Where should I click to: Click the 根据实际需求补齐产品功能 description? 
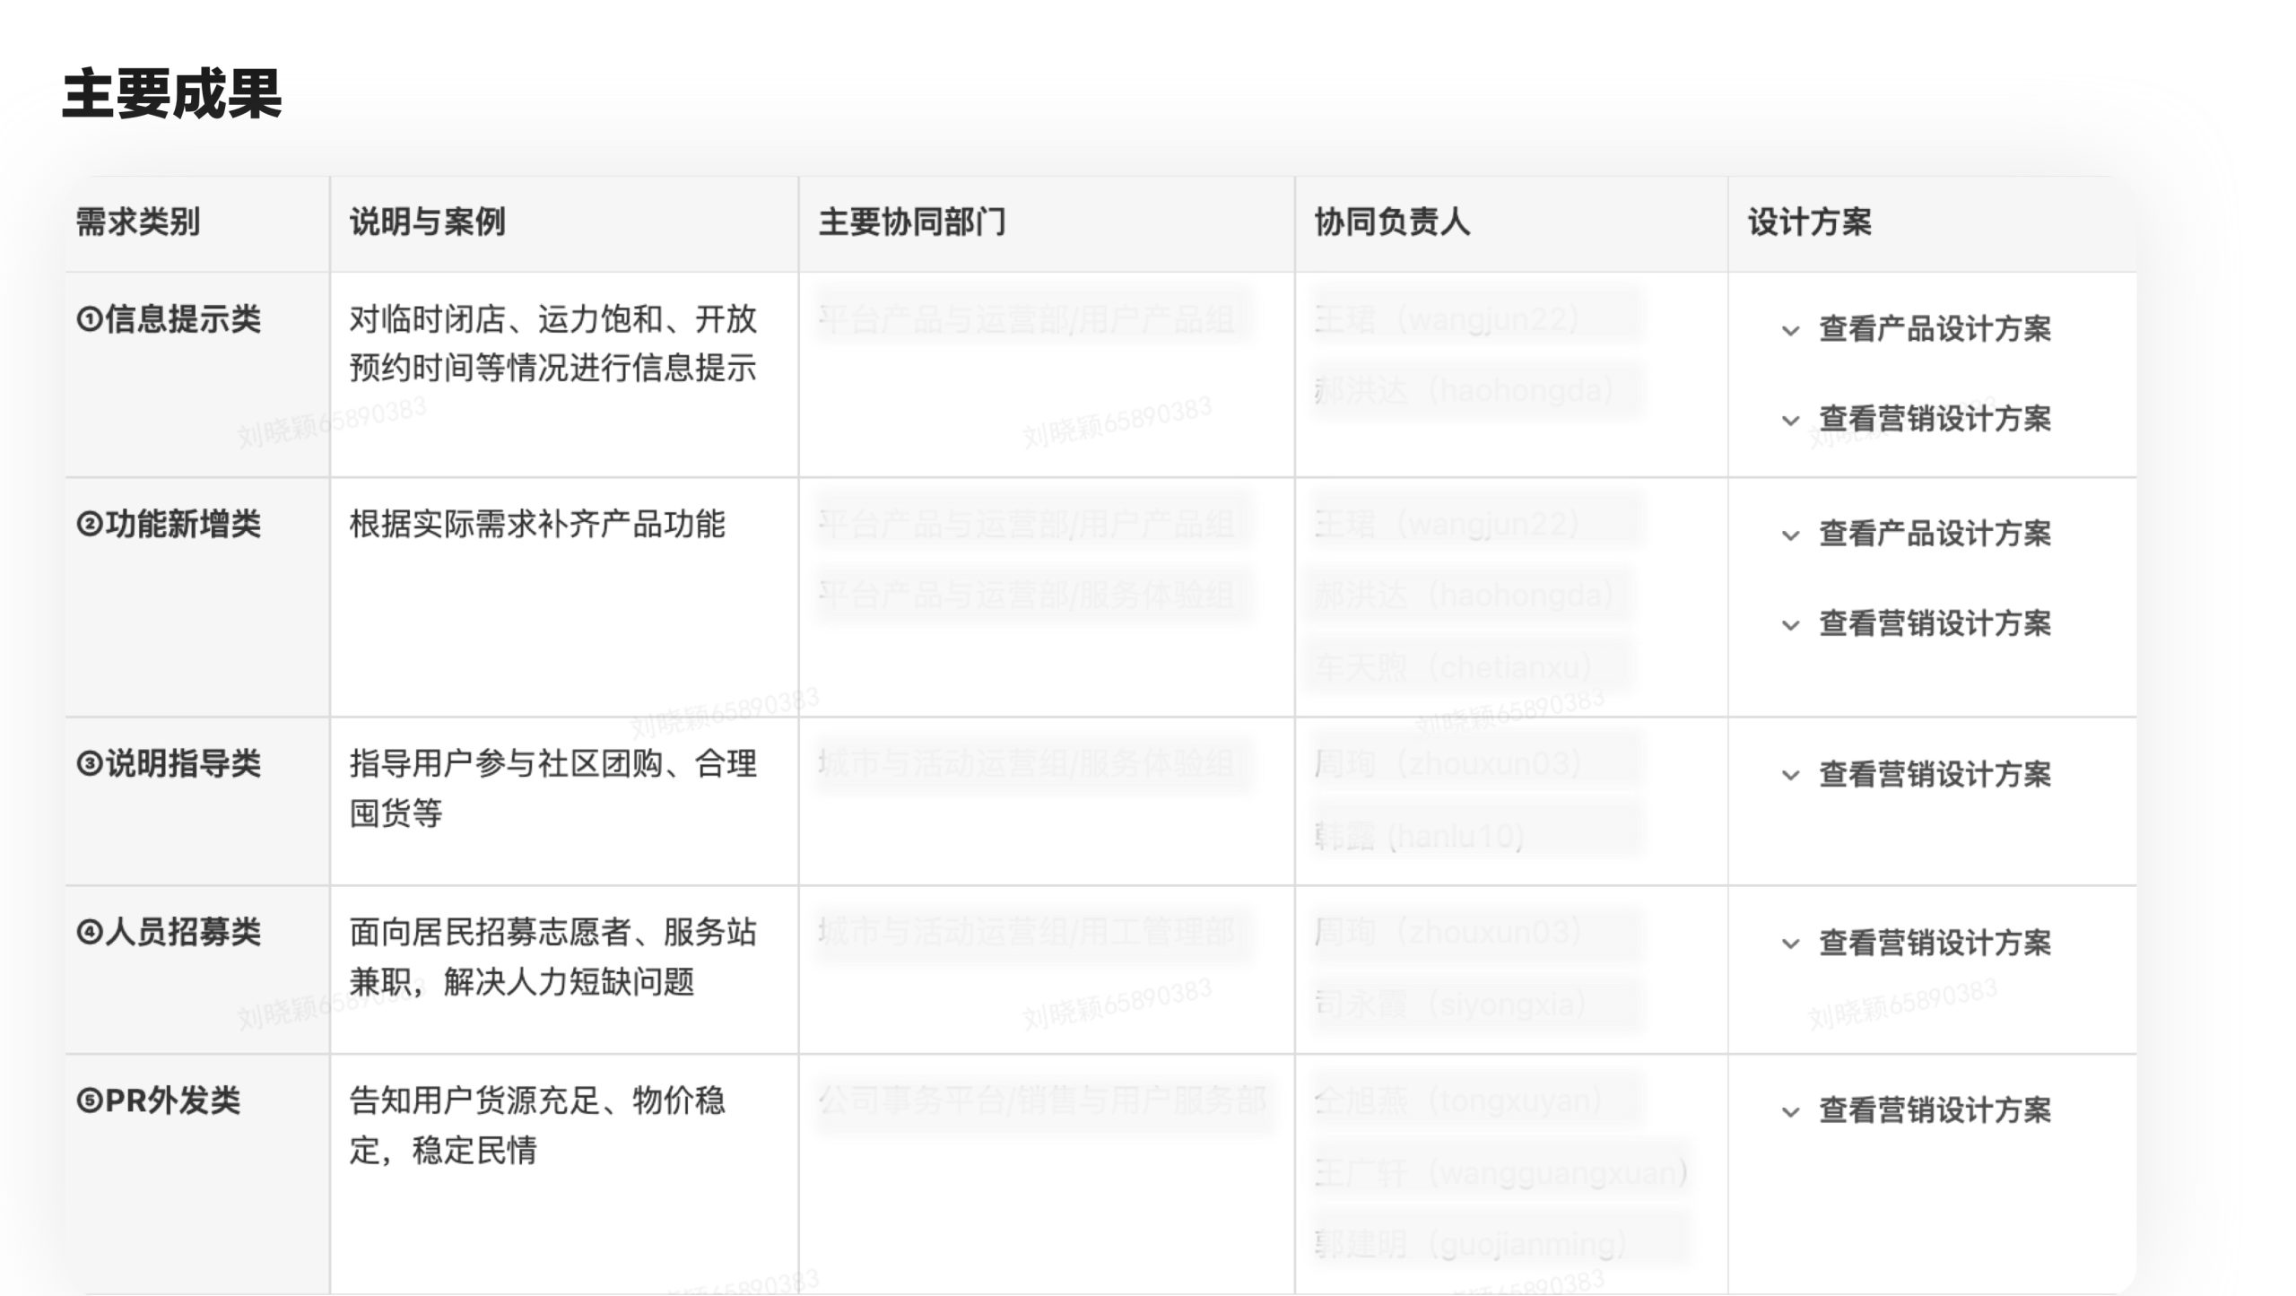(x=537, y=524)
